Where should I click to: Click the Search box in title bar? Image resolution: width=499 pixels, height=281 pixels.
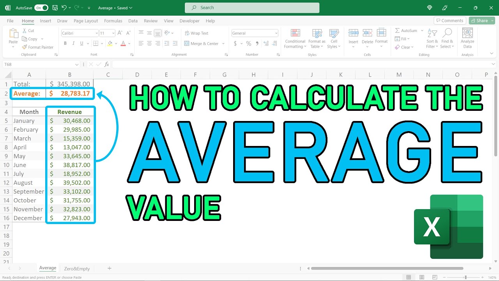pyautogui.click(x=252, y=7)
